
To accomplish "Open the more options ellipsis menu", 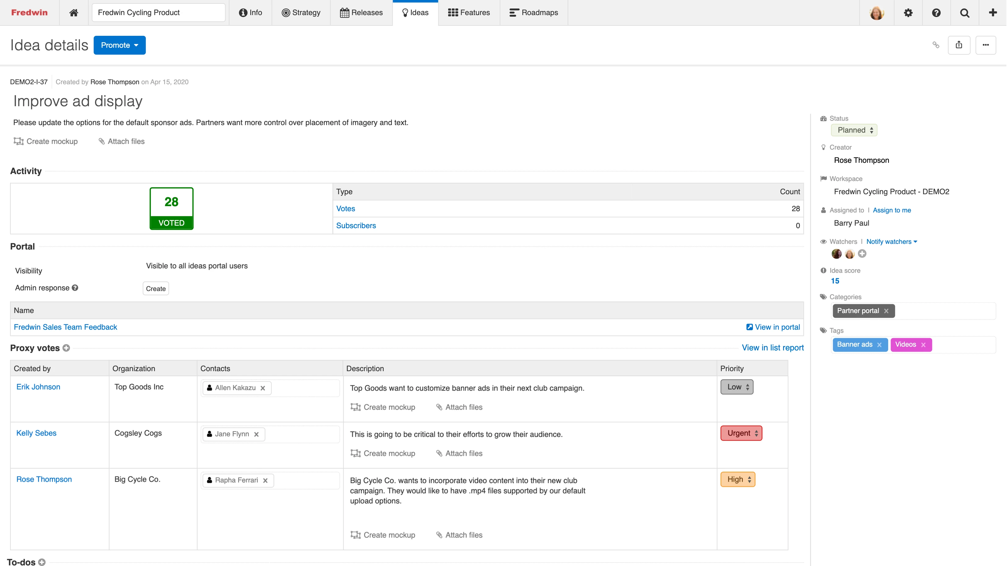I will click(x=986, y=45).
